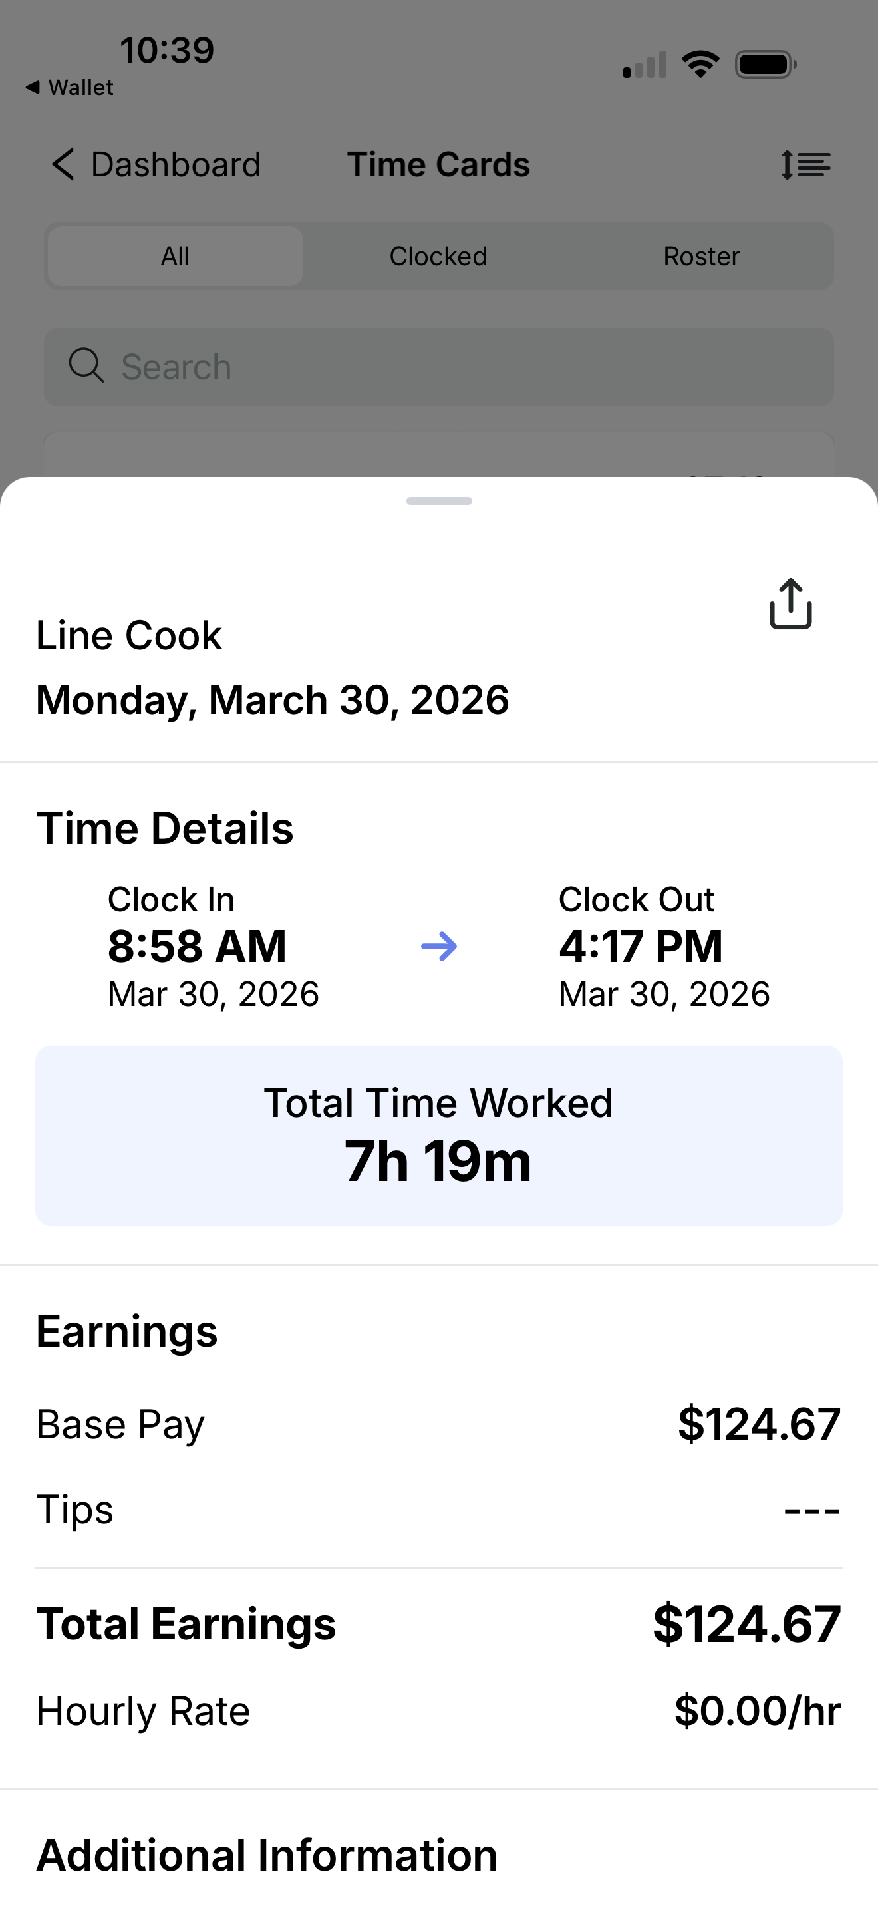Image resolution: width=878 pixels, height=1908 pixels.
Task: Focus the Search field
Action: pyautogui.click(x=459, y=367)
